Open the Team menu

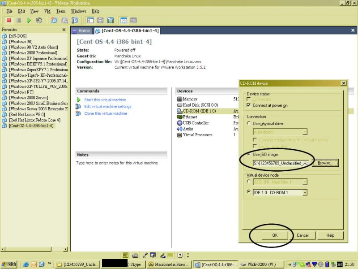(x=61, y=11)
